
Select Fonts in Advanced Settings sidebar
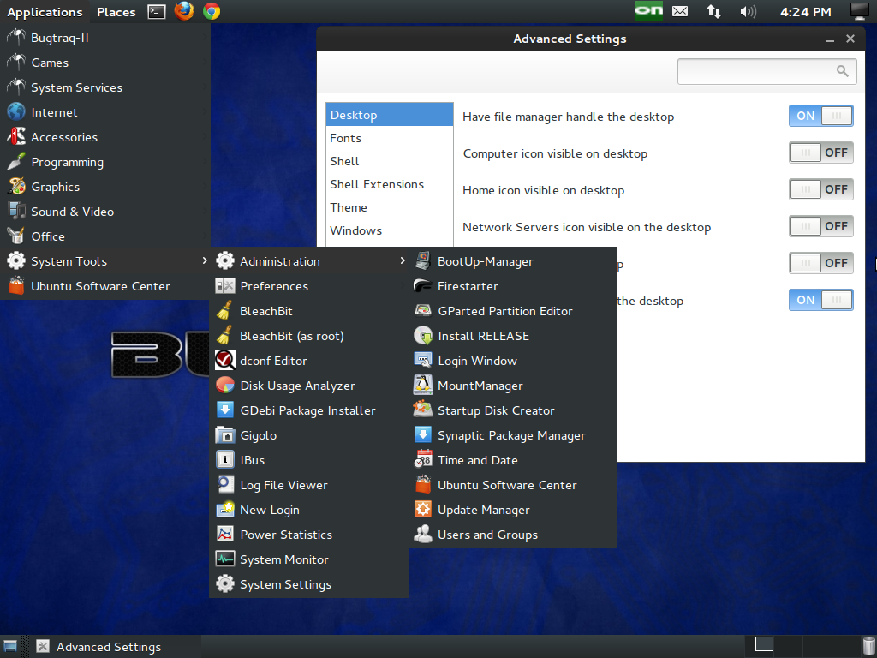click(x=390, y=138)
